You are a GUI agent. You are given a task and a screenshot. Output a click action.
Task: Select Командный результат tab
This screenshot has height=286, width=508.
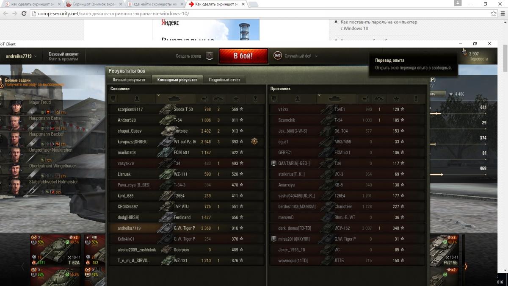click(177, 80)
